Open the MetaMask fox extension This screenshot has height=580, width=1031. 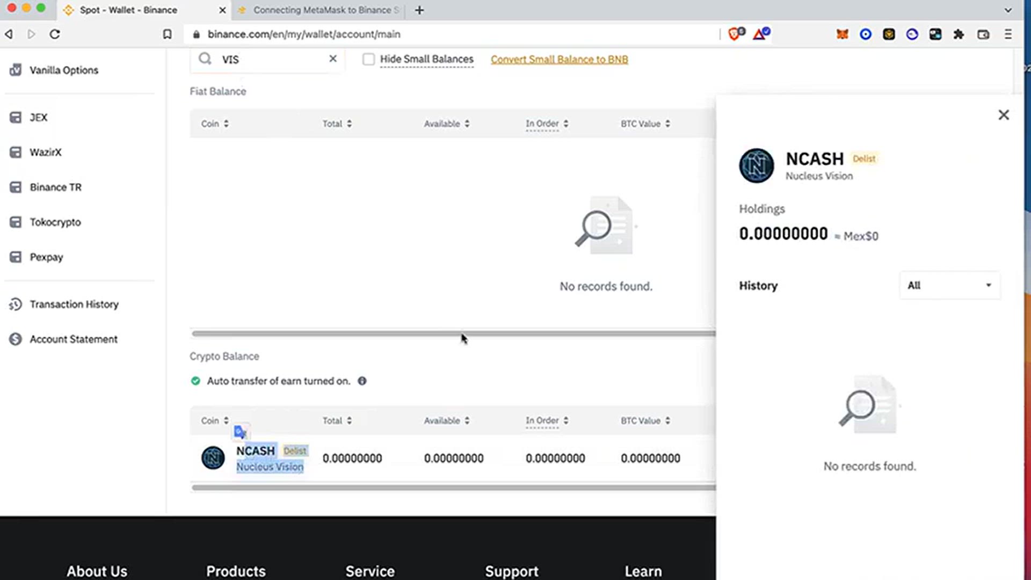click(x=842, y=34)
